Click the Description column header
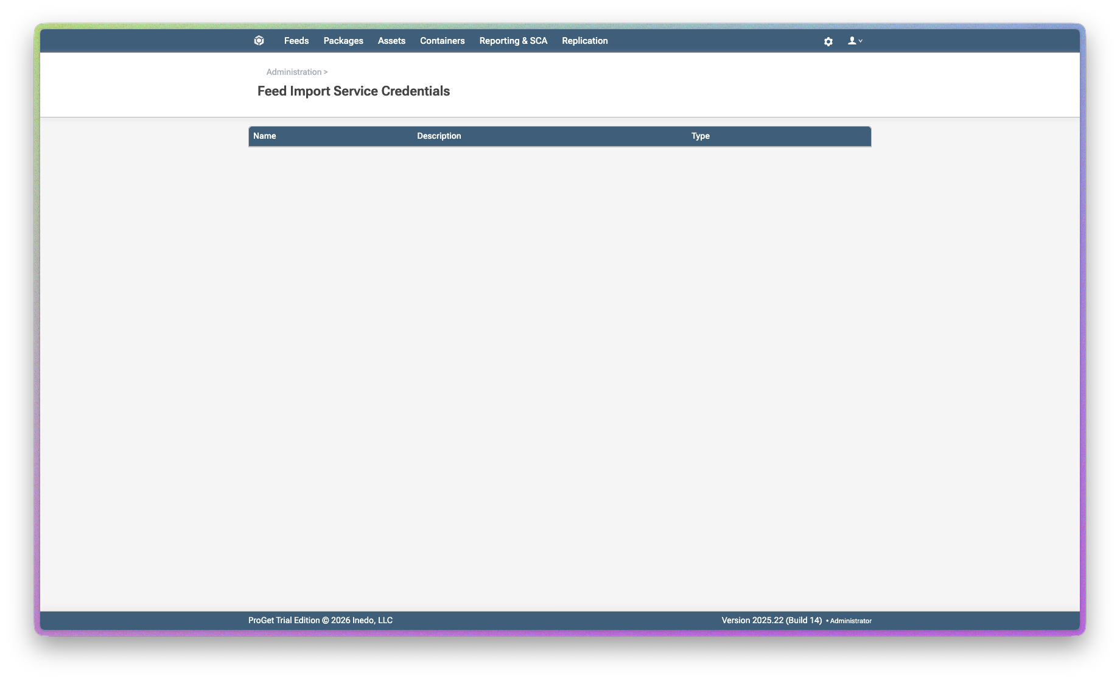 pyautogui.click(x=438, y=136)
